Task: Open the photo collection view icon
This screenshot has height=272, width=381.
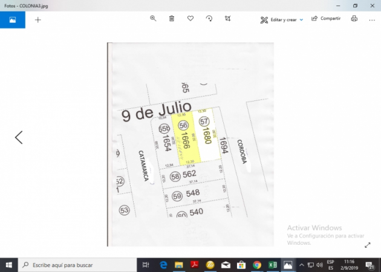Action: [x=13, y=19]
